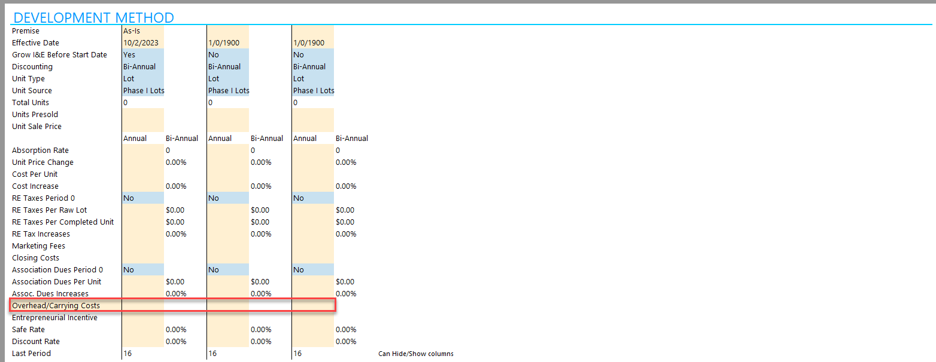Select the Marketing Fees row label
The image size is (936, 362).
[38, 246]
